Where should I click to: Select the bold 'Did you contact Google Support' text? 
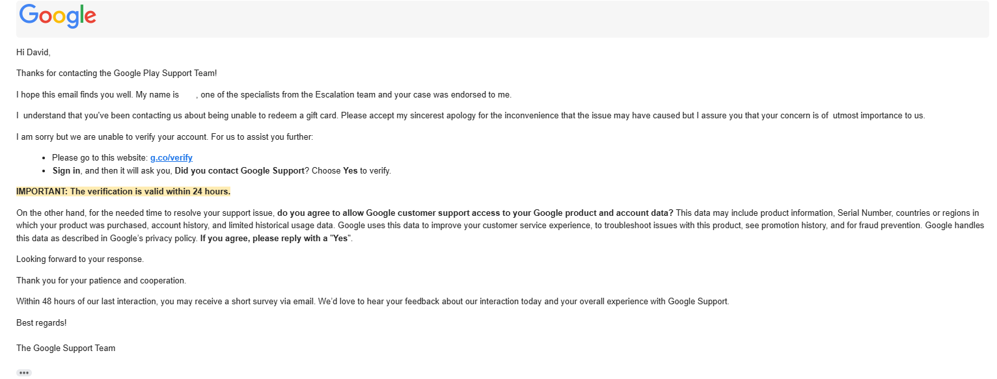point(239,171)
